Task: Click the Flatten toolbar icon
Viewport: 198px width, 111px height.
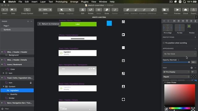Action: [x=115, y=10]
